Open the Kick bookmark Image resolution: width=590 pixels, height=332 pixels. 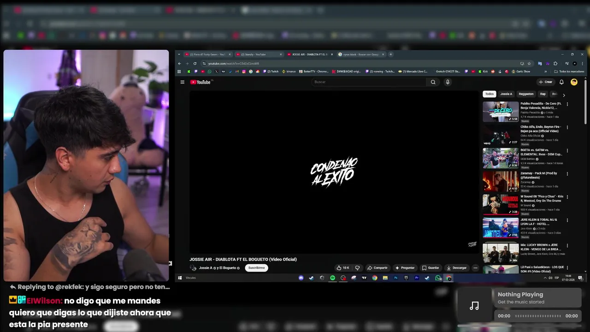pos(483,71)
